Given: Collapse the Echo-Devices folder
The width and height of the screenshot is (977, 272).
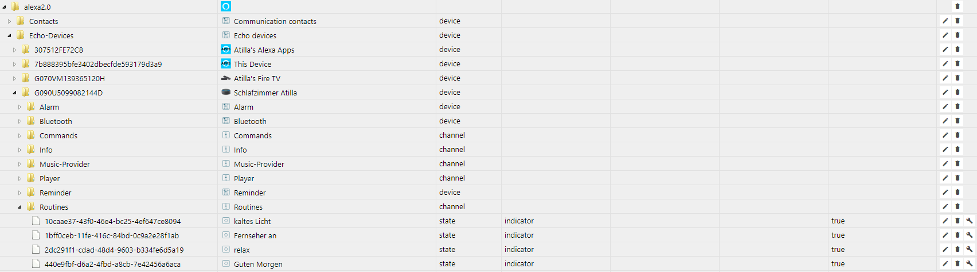Looking at the screenshot, I should coord(9,35).
